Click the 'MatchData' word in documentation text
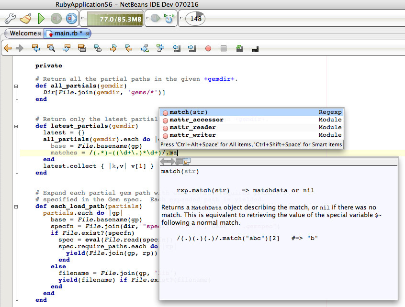The height and width of the screenshot is (307, 405). (206, 208)
